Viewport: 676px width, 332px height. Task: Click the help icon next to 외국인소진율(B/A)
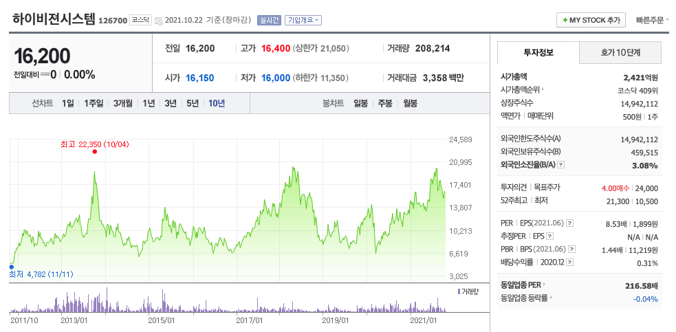561,165
